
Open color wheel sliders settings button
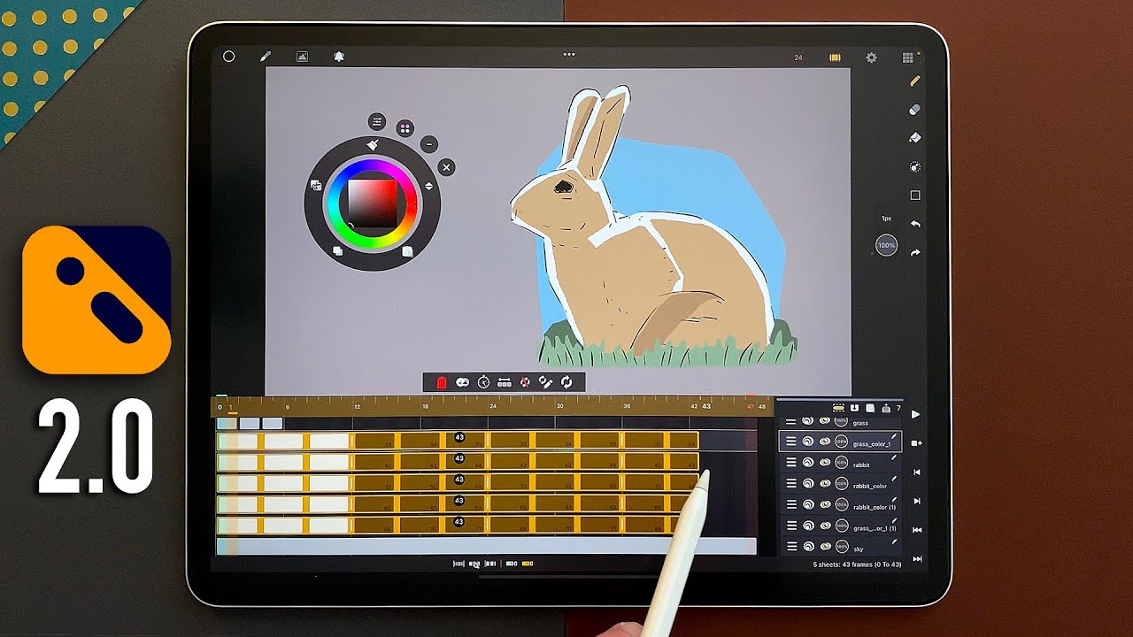click(377, 121)
